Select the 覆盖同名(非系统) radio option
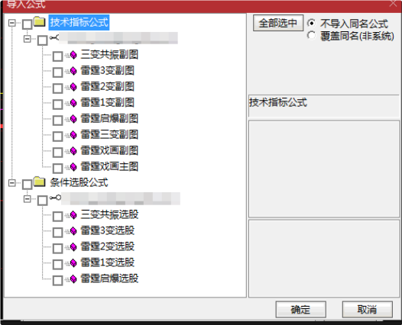Image resolution: width=402 pixels, height=325 pixels. pos(311,35)
